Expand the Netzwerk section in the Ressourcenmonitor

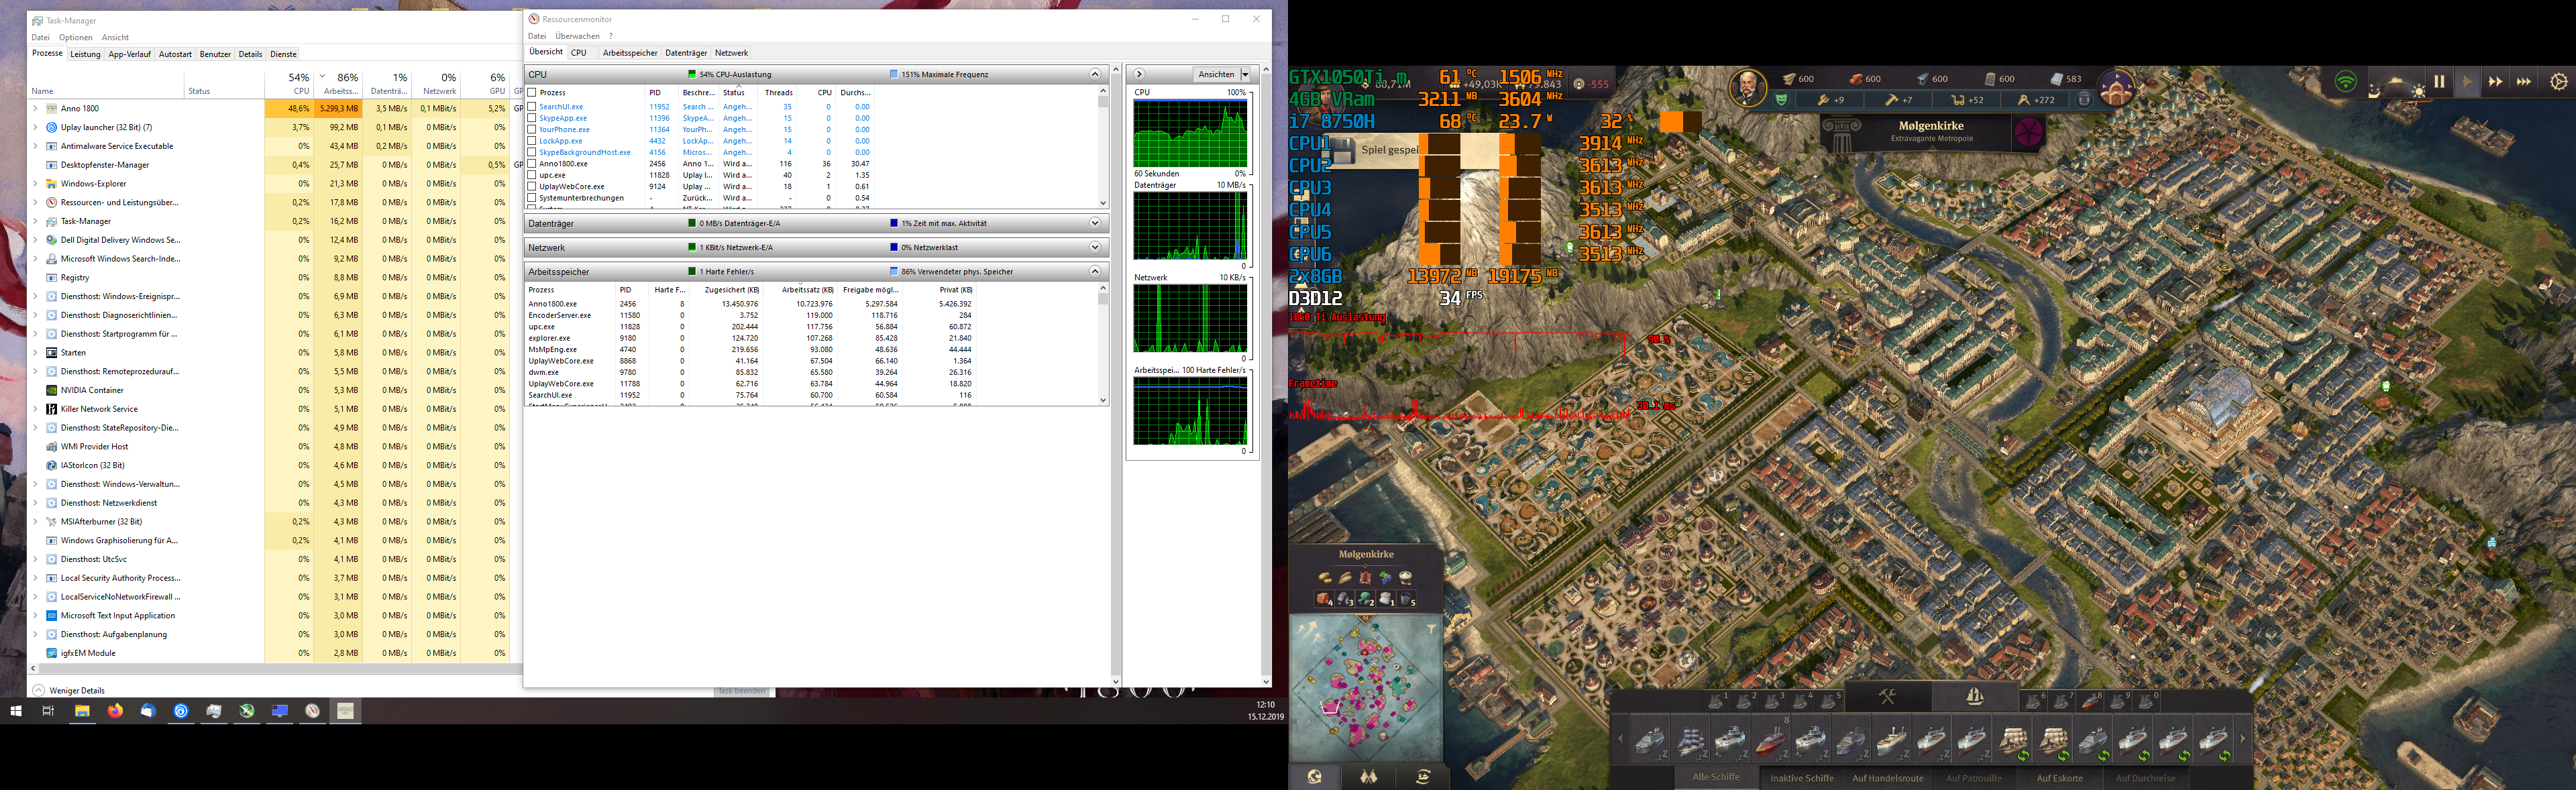click(x=1095, y=247)
